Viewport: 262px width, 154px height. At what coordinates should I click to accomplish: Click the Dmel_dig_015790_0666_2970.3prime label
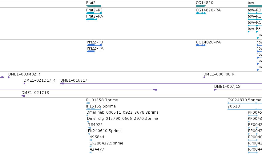pyautogui.click(x=123, y=119)
